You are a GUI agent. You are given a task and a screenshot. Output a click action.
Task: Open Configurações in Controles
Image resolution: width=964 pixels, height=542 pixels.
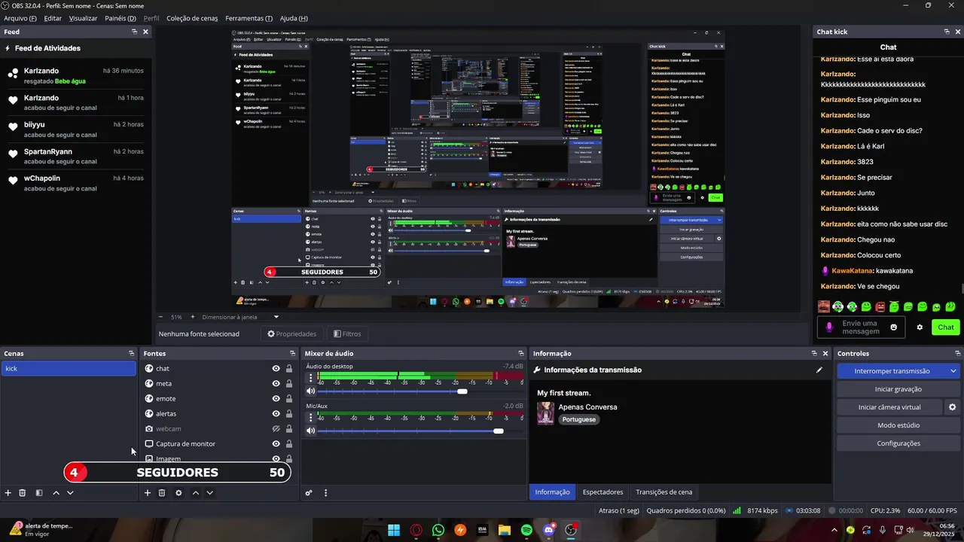point(898,443)
